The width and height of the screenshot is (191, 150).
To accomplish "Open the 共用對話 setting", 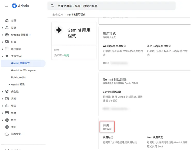I will pos(108,137).
